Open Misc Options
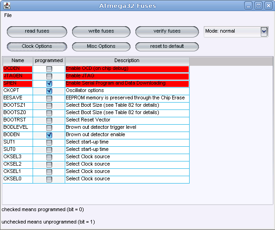The width and height of the screenshot is (275, 230). pos(101,46)
